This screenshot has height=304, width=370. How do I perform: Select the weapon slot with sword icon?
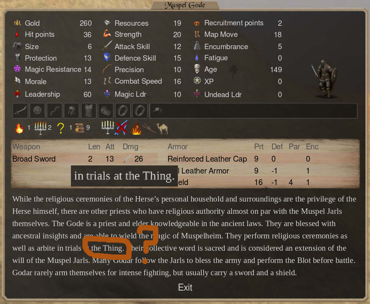[x=20, y=111]
